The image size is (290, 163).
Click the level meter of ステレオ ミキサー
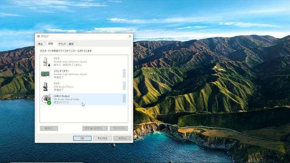pyautogui.click(x=124, y=73)
